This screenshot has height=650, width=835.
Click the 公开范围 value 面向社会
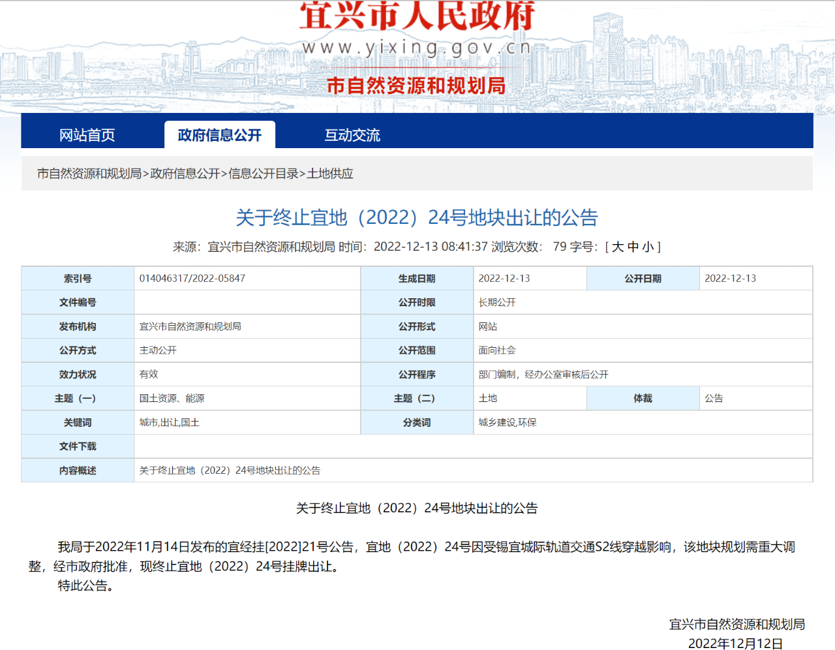tap(497, 350)
